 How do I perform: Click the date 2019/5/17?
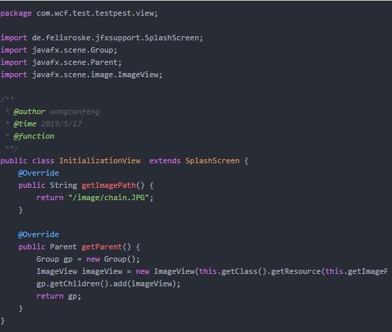point(62,124)
